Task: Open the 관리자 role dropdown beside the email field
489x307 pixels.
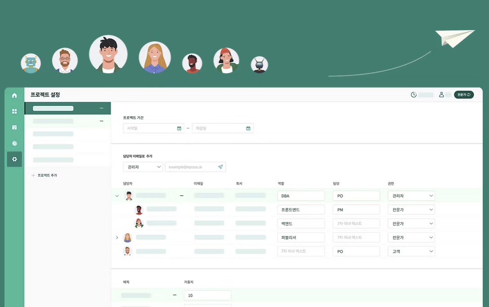Action: [x=142, y=167]
